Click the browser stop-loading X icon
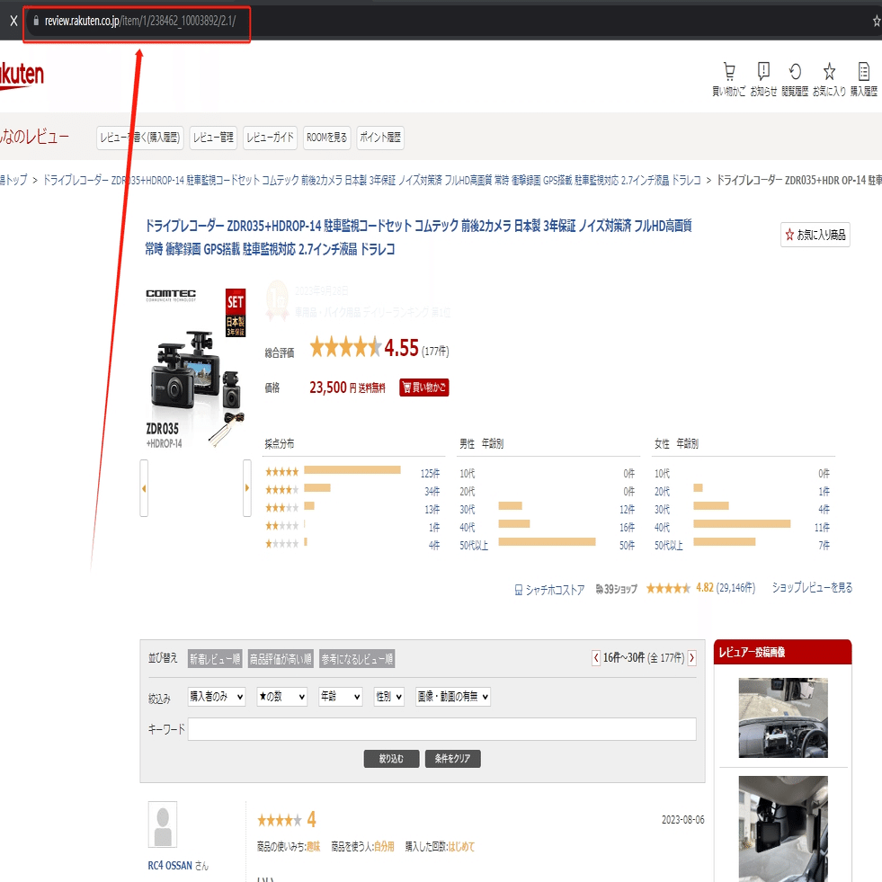The image size is (882, 882). coord(13,22)
